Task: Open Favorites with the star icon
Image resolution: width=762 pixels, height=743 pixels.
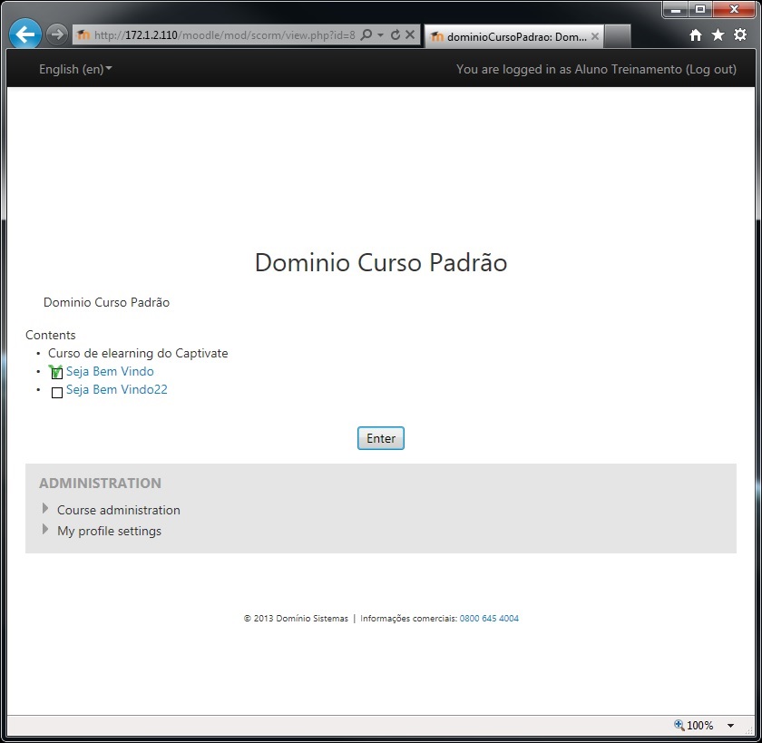Action: pos(718,35)
